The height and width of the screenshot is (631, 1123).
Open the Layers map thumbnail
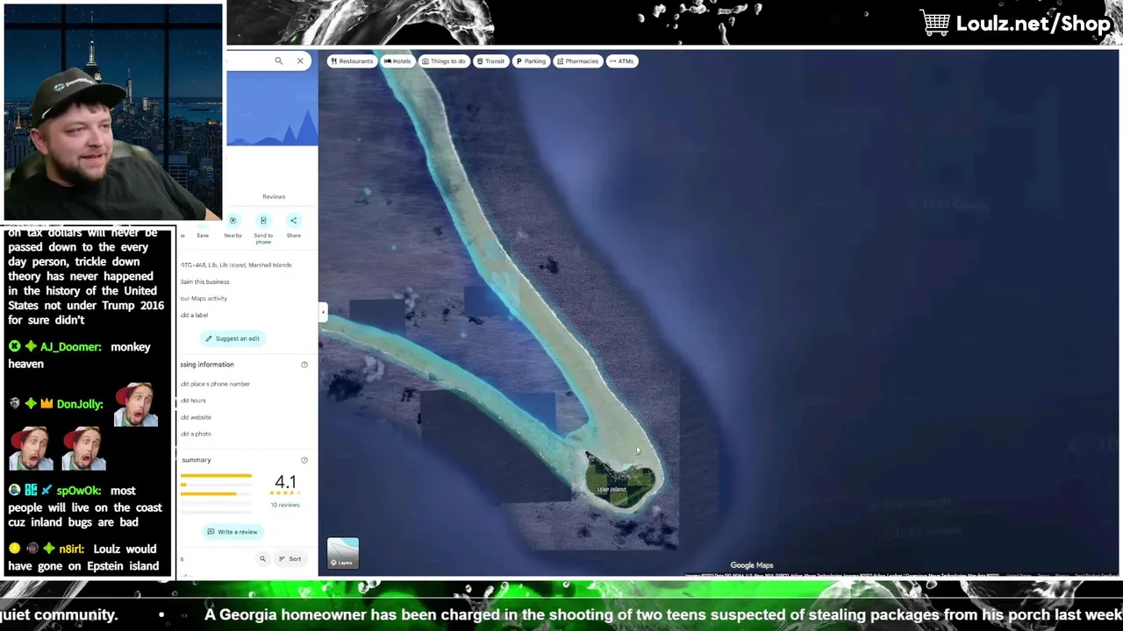(x=343, y=553)
